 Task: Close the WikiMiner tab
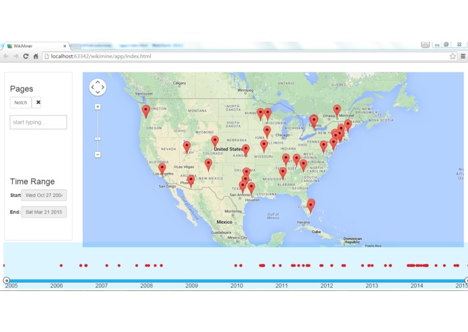pos(65,46)
